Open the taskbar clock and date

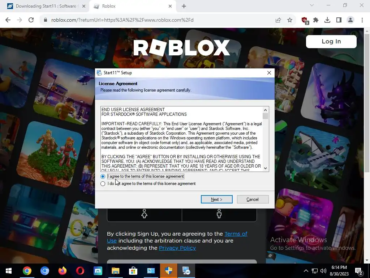[x=339, y=271]
